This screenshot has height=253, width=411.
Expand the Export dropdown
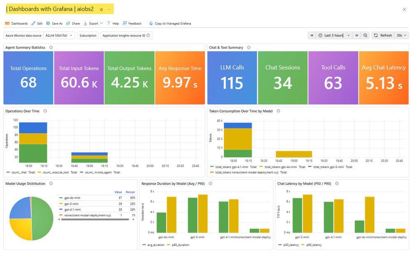click(x=93, y=23)
